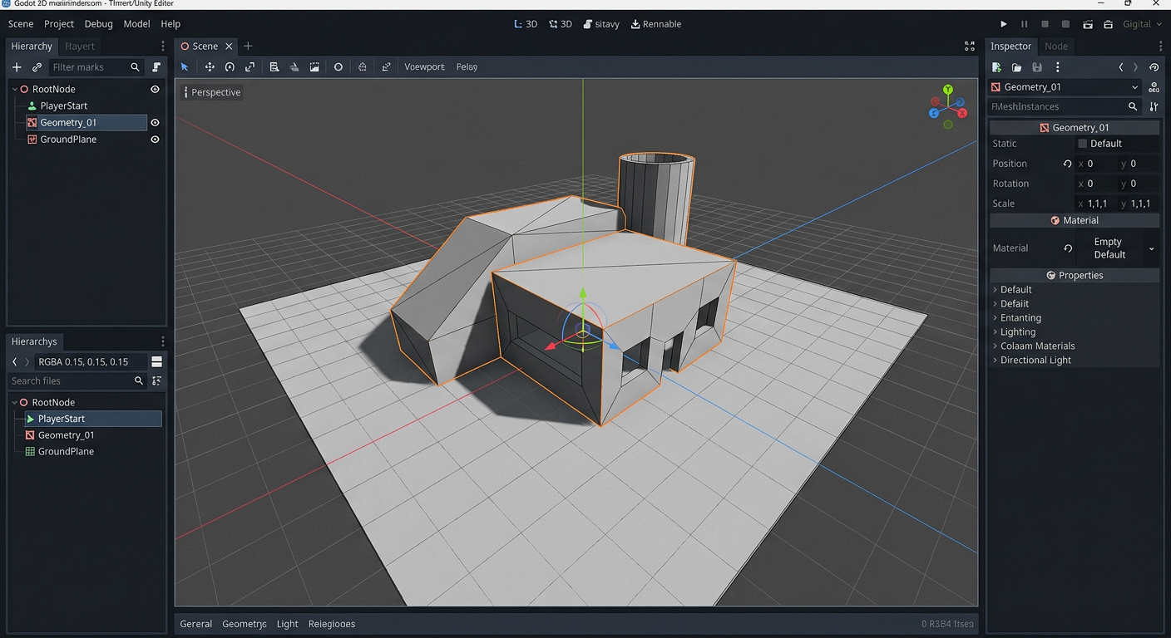1171x638 pixels.
Task: Open the folder load icon in Inspector
Action: (1017, 67)
